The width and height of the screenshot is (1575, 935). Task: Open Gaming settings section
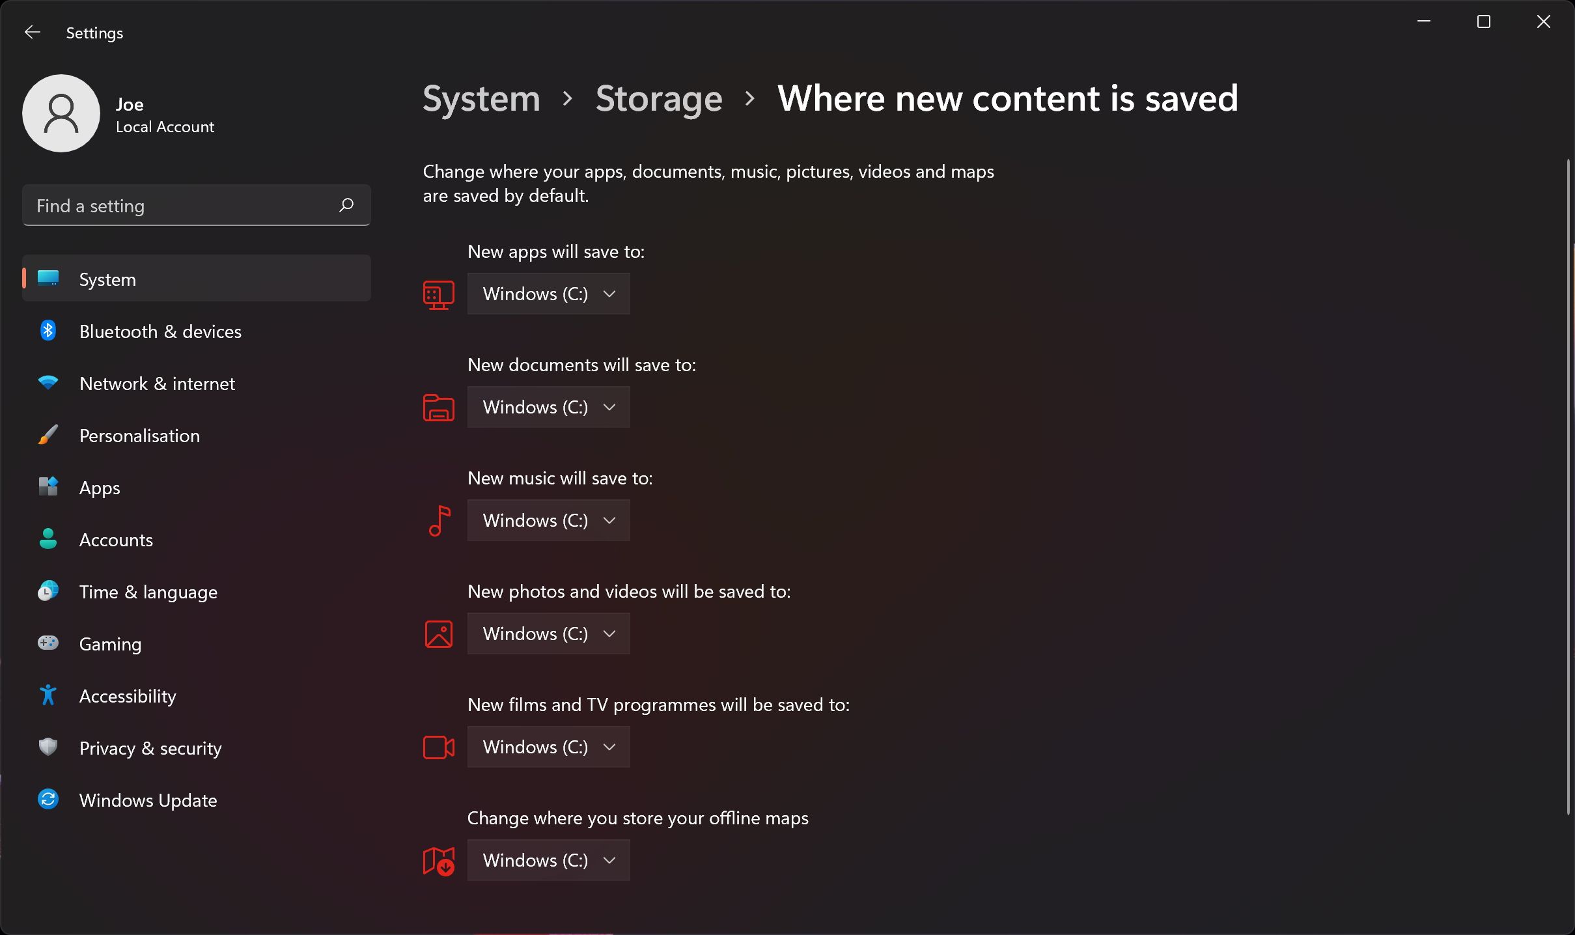coord(110,643)
